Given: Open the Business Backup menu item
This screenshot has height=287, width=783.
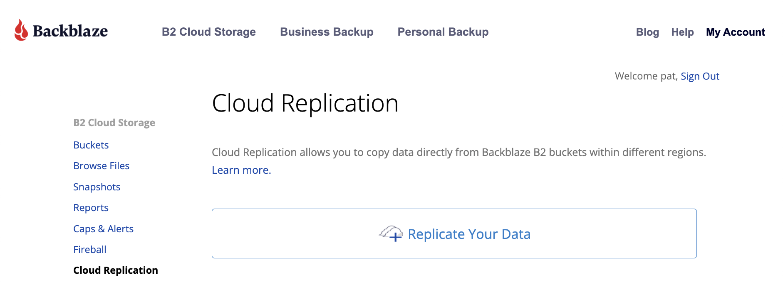Looking at the screenshot, I should pyautogui.click(x=327, y=32).
